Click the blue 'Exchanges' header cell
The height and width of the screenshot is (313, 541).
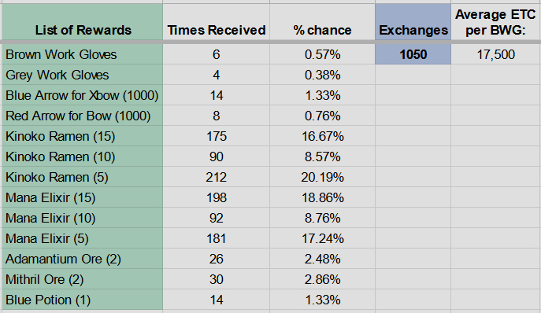[413, 22]
